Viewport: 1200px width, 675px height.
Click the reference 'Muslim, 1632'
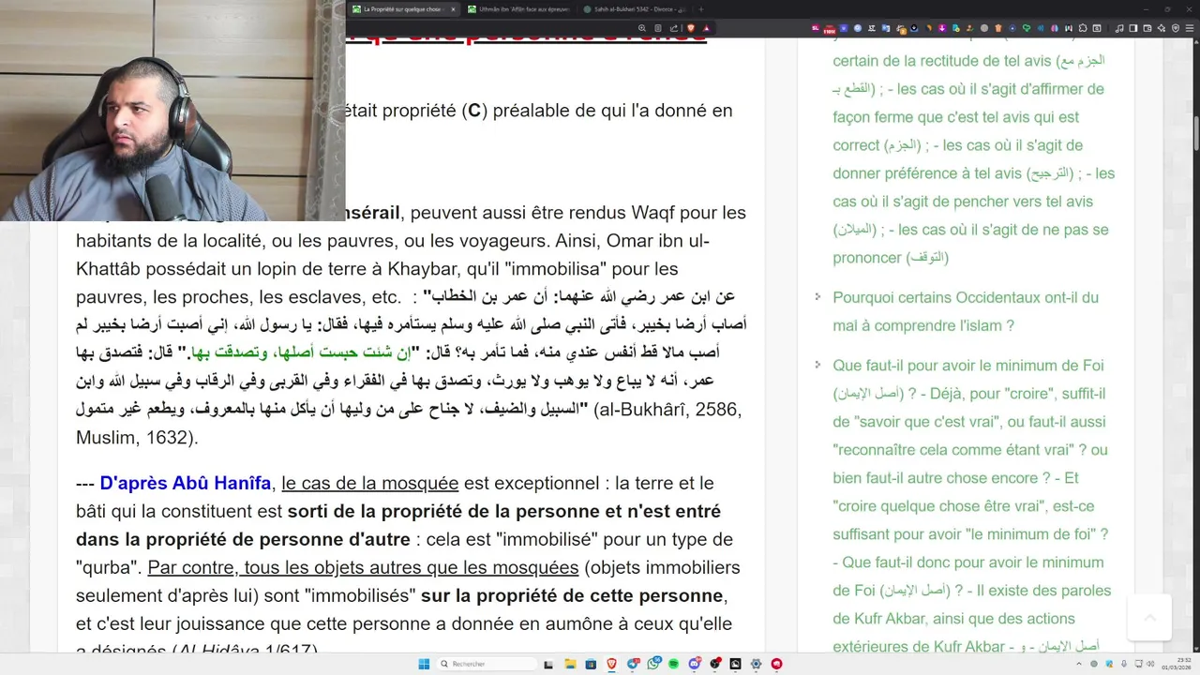pos(130,438)
